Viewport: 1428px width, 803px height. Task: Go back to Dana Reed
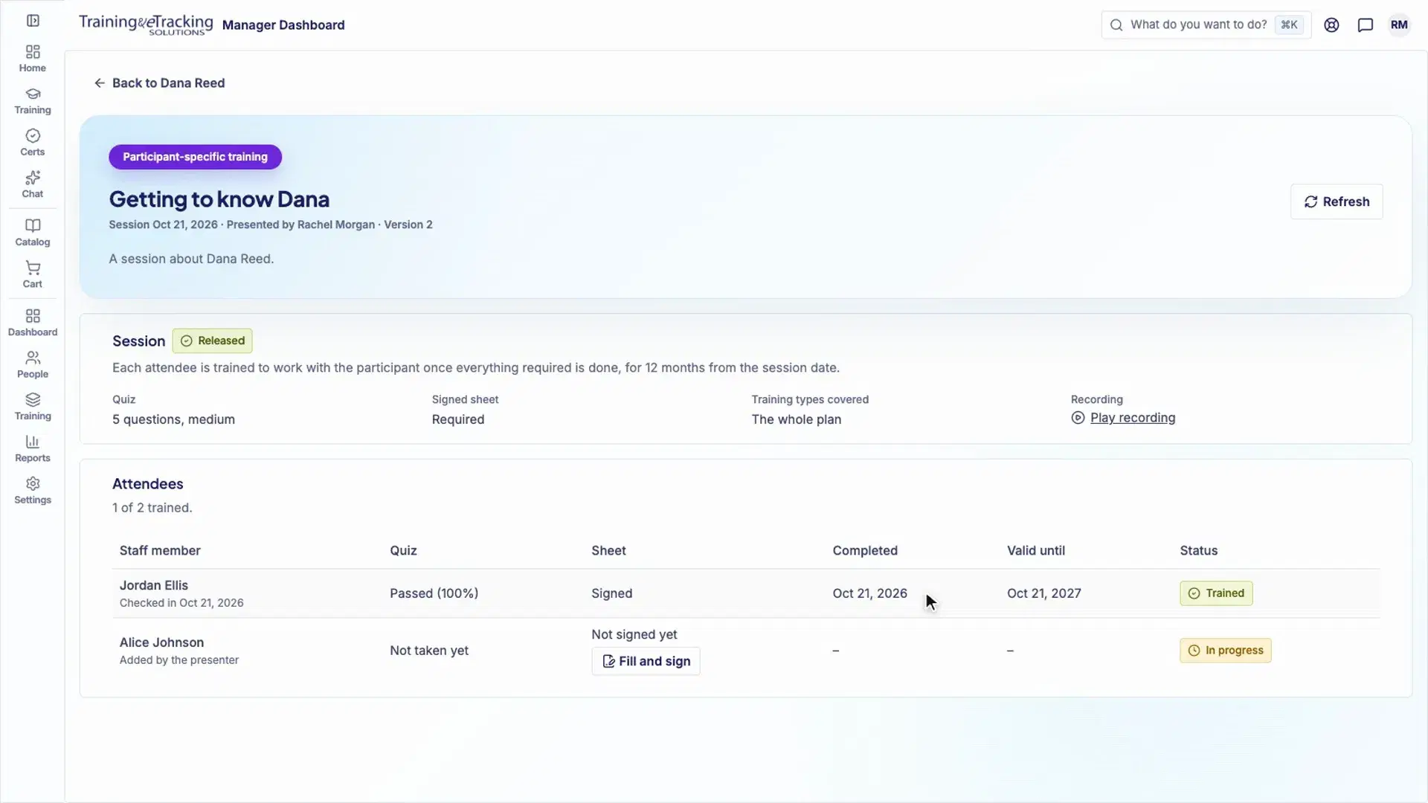pos(159,83)
